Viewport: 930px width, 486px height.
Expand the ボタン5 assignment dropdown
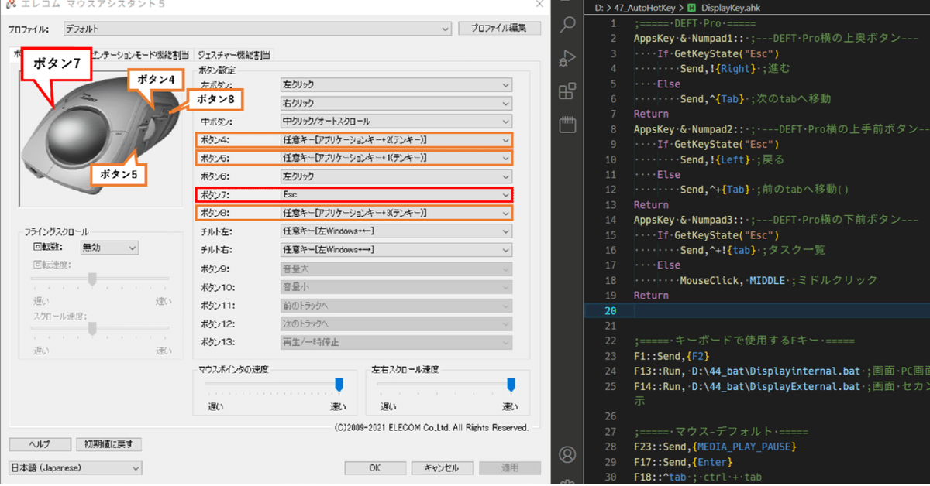click(x=396, y=158)
